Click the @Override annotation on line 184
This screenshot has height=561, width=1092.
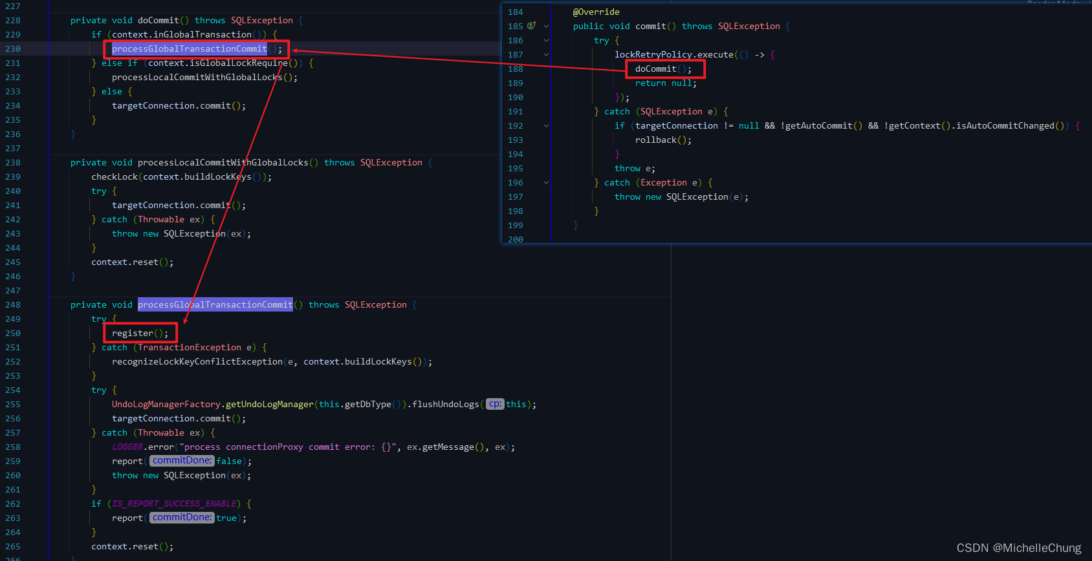point(596,12)
